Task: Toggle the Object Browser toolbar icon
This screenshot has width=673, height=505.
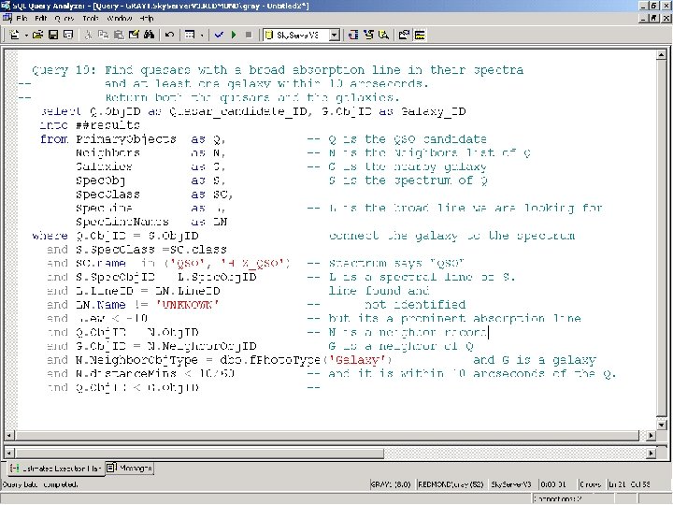Action: 368,36
